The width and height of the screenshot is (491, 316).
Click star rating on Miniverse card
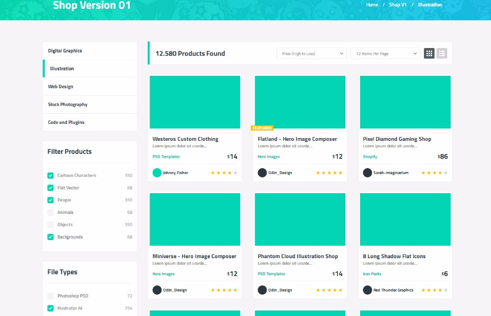[x=224, y=290]
